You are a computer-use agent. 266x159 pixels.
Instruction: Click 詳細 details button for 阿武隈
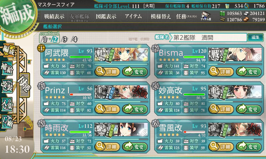tap(107, 72)
